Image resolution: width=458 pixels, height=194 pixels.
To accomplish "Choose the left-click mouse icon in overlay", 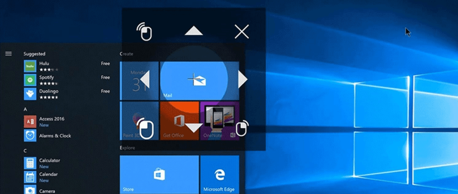I will [145, 127].
